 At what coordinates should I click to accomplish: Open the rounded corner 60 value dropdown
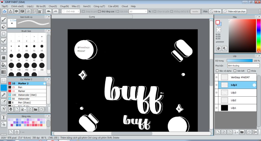coord(138,11)
